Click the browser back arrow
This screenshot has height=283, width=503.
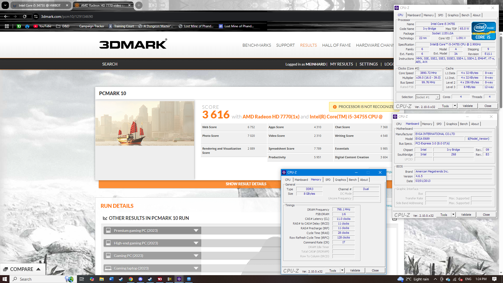(x=6, y=16)
